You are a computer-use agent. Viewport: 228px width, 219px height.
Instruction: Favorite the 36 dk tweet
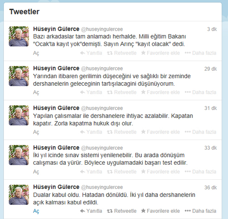pos(160,211)
